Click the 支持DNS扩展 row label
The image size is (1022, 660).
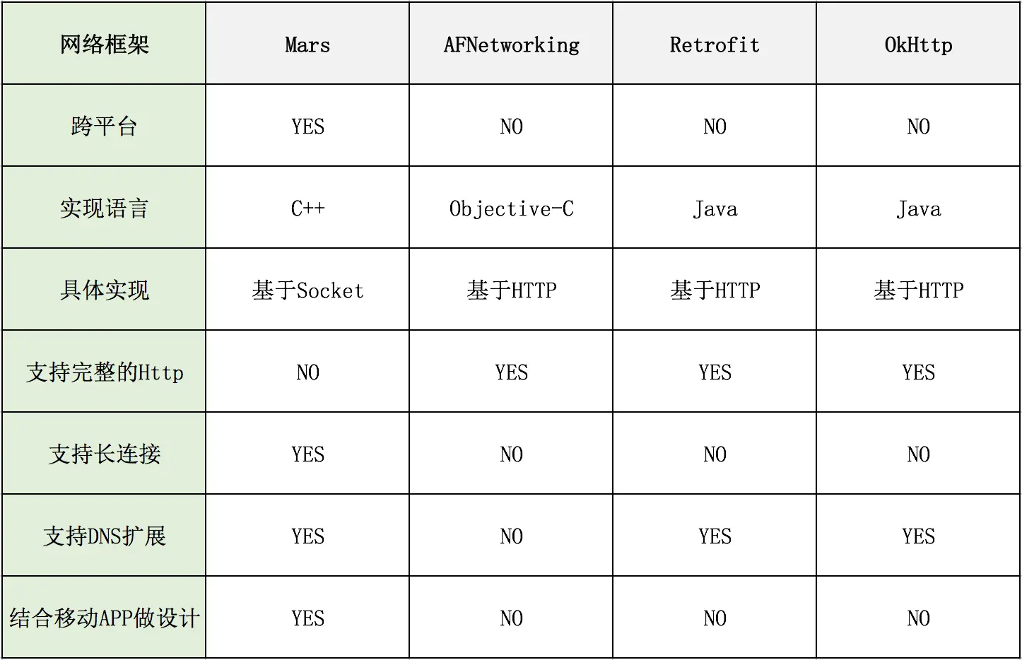click(x=104, y=536)
